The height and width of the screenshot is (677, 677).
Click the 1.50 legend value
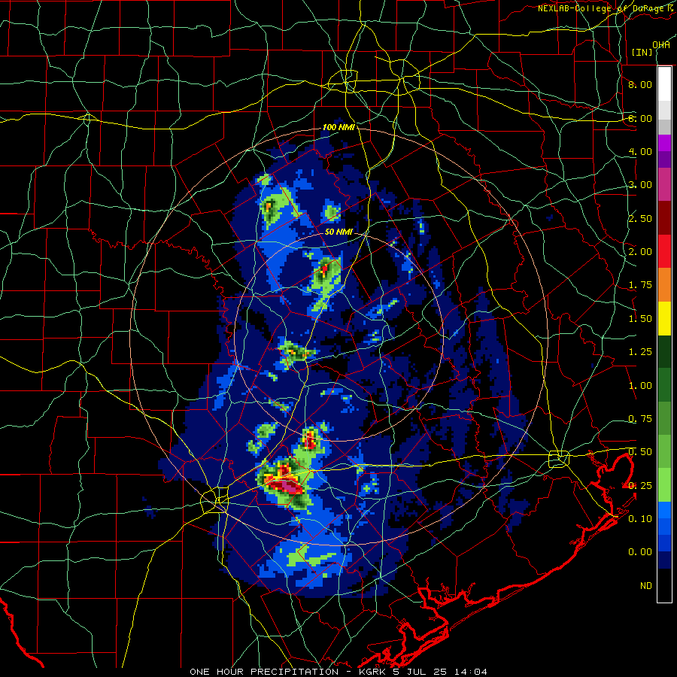[640, 319]
